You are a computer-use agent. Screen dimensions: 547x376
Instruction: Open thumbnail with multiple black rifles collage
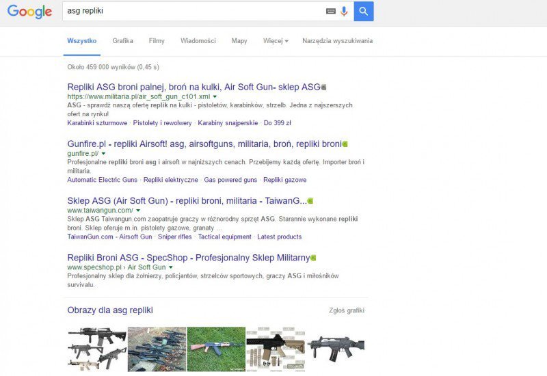click(x=97, y=349)
